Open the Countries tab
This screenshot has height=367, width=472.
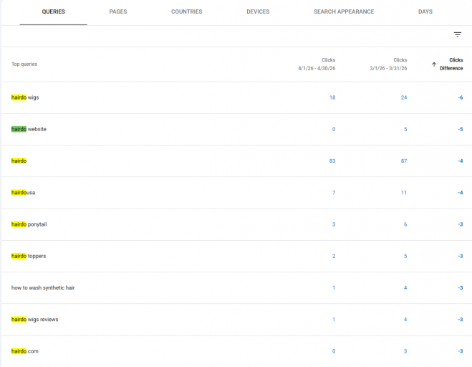tap(187, 11)
